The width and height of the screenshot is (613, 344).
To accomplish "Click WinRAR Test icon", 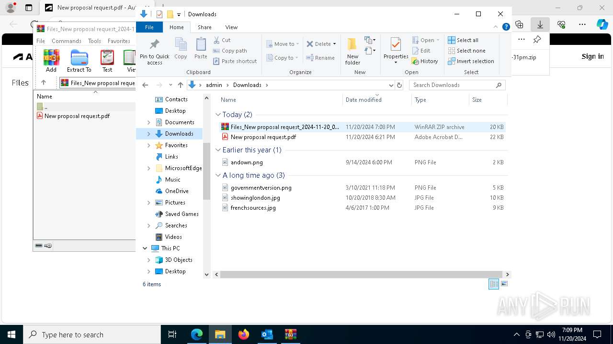I will point(107,61).
